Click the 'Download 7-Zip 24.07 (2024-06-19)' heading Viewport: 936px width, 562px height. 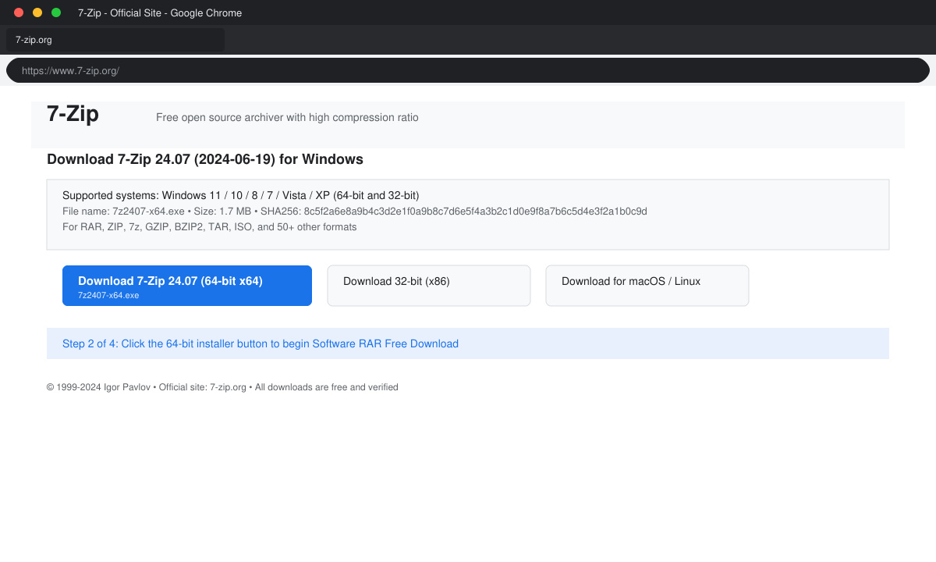pos(205,159)
